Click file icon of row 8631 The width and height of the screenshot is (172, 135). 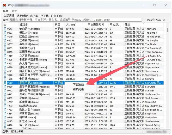coord(5,48)
